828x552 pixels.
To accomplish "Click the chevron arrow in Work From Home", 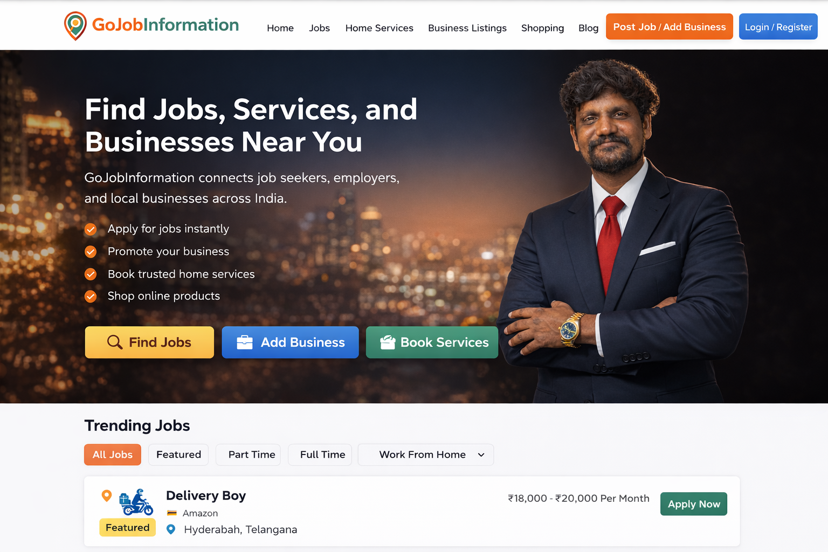I will [x=481, y=455].
